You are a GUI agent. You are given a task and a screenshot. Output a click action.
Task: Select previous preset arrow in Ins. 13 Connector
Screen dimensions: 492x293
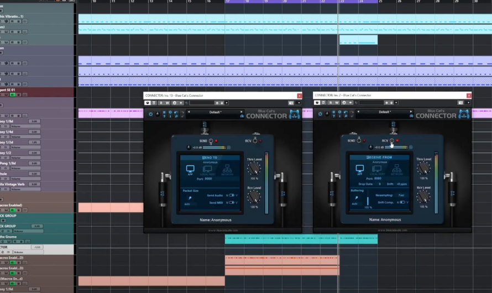tap(189, 112)
